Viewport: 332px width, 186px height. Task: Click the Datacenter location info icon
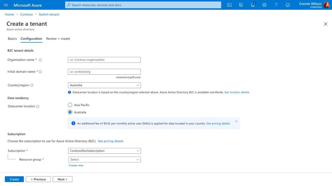pyautogui.click(x=38, y=107)
